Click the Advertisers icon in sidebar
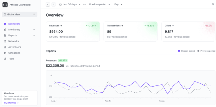 pyautogui.click(x=5, y=47)
